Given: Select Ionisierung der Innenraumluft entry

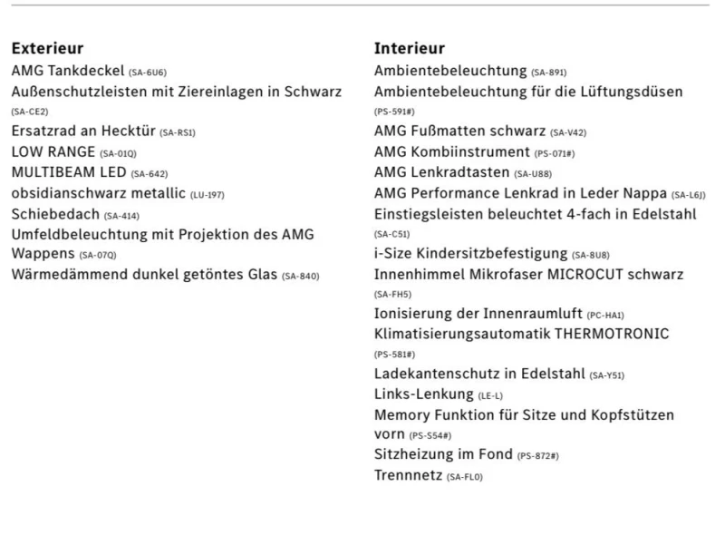Looking at the screenshot, I should coord(477,315).
